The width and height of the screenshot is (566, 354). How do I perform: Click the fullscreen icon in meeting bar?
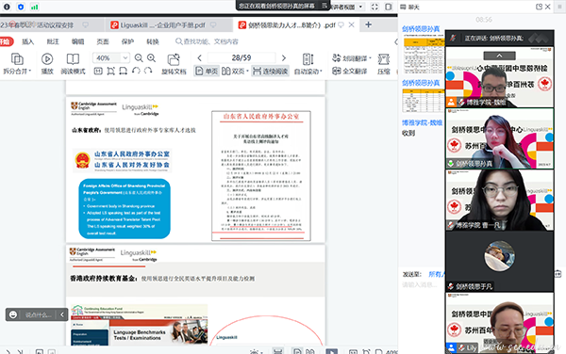coord(375,7)
